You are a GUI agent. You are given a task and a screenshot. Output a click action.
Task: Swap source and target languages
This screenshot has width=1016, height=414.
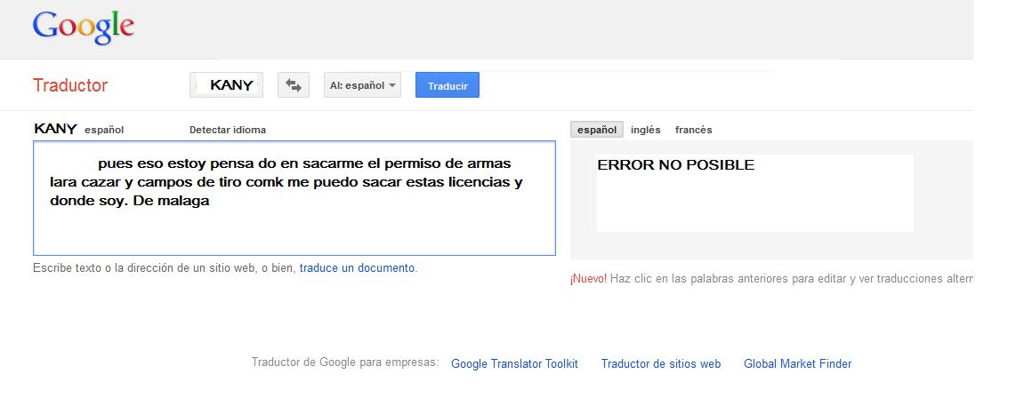[293, 85]
